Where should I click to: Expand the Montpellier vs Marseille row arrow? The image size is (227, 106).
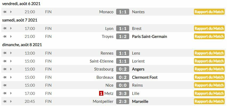[x=11, y=101]
